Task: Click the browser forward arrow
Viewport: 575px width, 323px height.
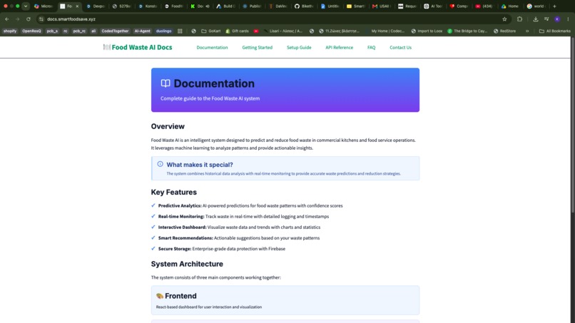Action: click(17, 19)
